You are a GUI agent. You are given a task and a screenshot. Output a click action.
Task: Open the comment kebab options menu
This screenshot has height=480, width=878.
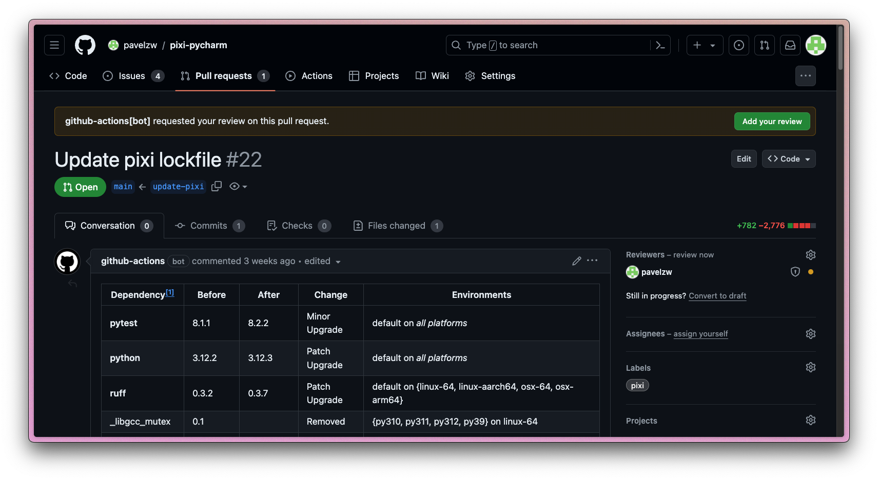[593, 261]
